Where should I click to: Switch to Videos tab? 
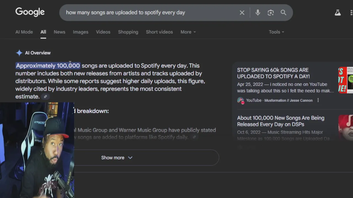(103, 32)
